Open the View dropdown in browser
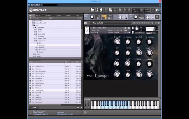 point(42,18)
